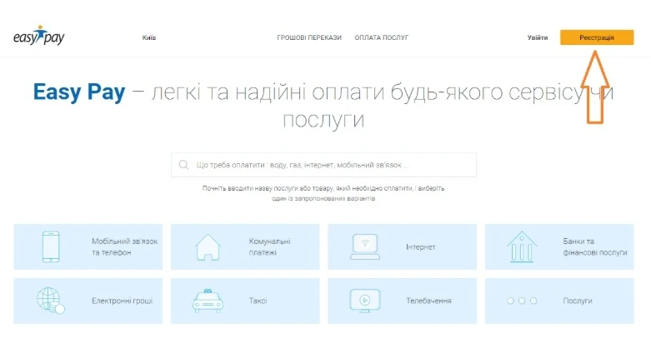Image resolution: width=651 pixels, height=353 pixels.
Task: Open ГРОШОВІ ПЕРЕКАЗИ menu
Action: point(309,37)
